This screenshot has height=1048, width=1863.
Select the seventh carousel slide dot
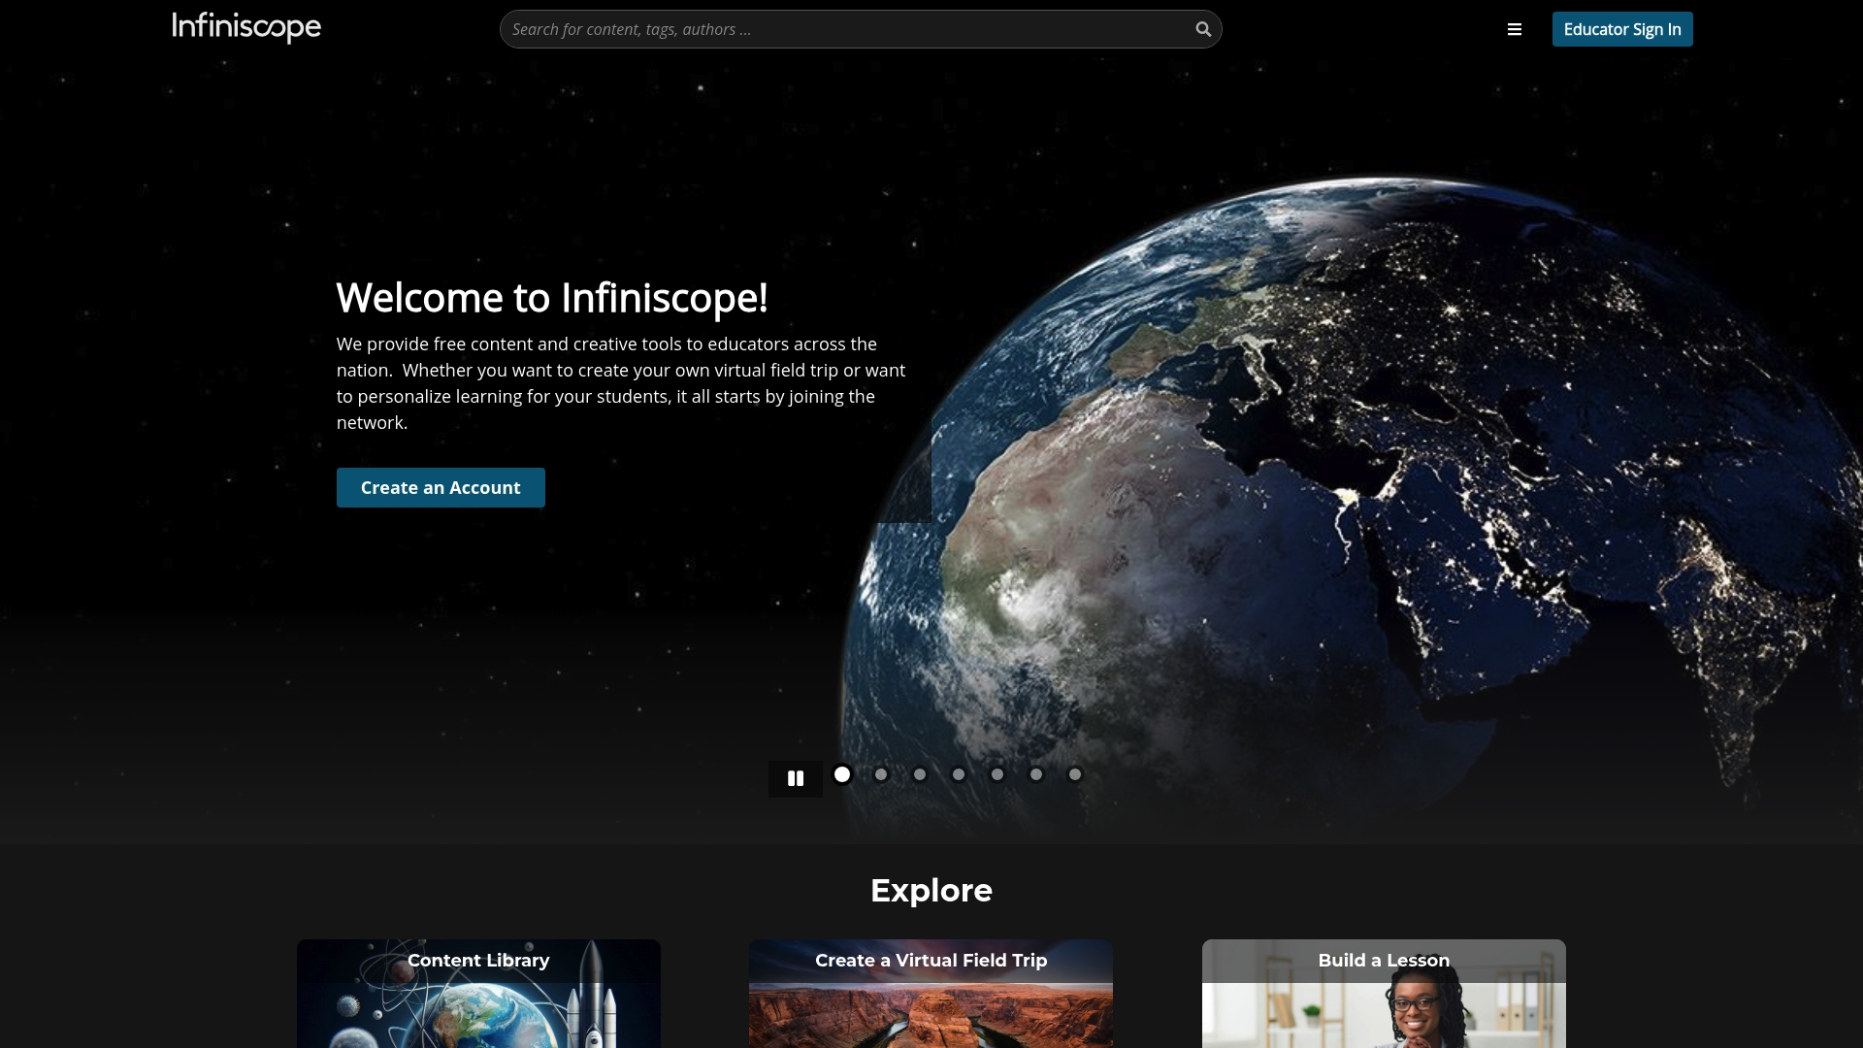click(x=1075, y=774)
